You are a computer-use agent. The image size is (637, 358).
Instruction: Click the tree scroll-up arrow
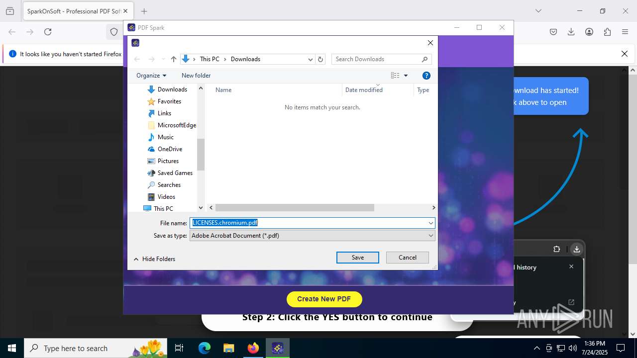pos(201,89)
